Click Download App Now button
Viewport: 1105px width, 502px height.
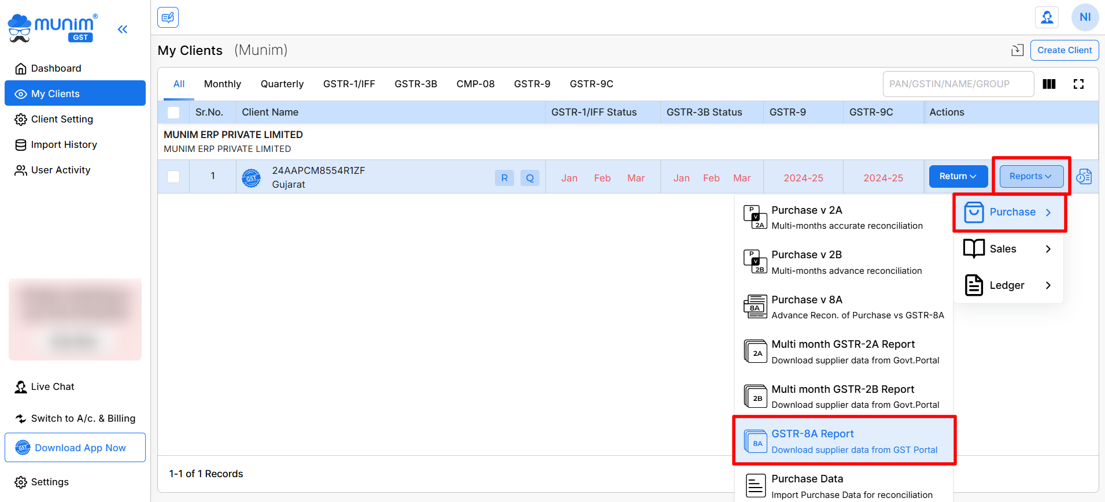(75, 448)
